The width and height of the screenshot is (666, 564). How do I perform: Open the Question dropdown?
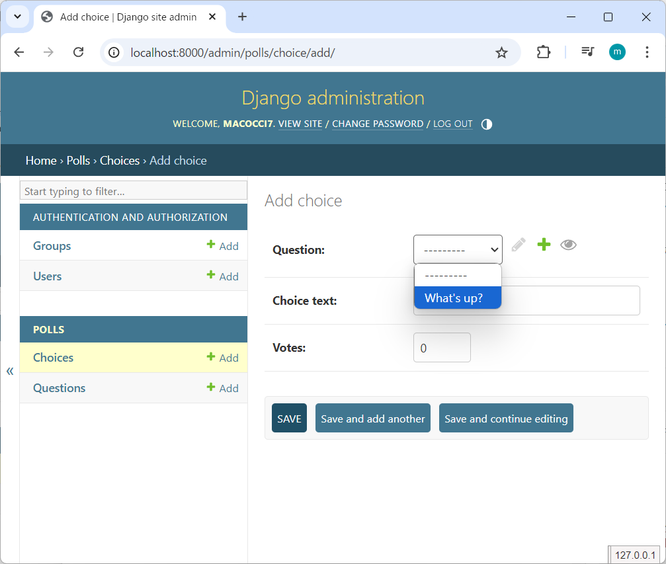458,250
